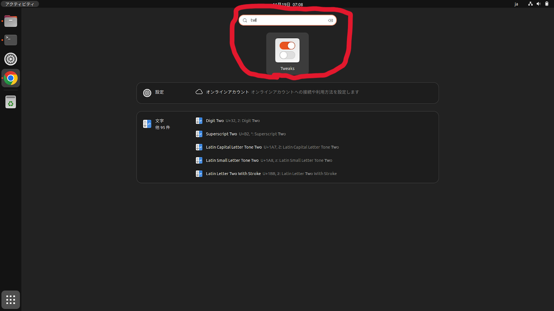Switch to Google Chrome in the dock

click(x=11, y=78)
